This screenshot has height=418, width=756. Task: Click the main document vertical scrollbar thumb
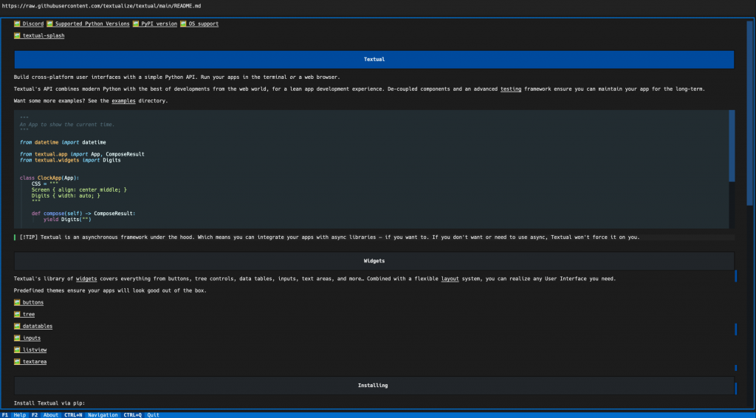coord(750,114)
